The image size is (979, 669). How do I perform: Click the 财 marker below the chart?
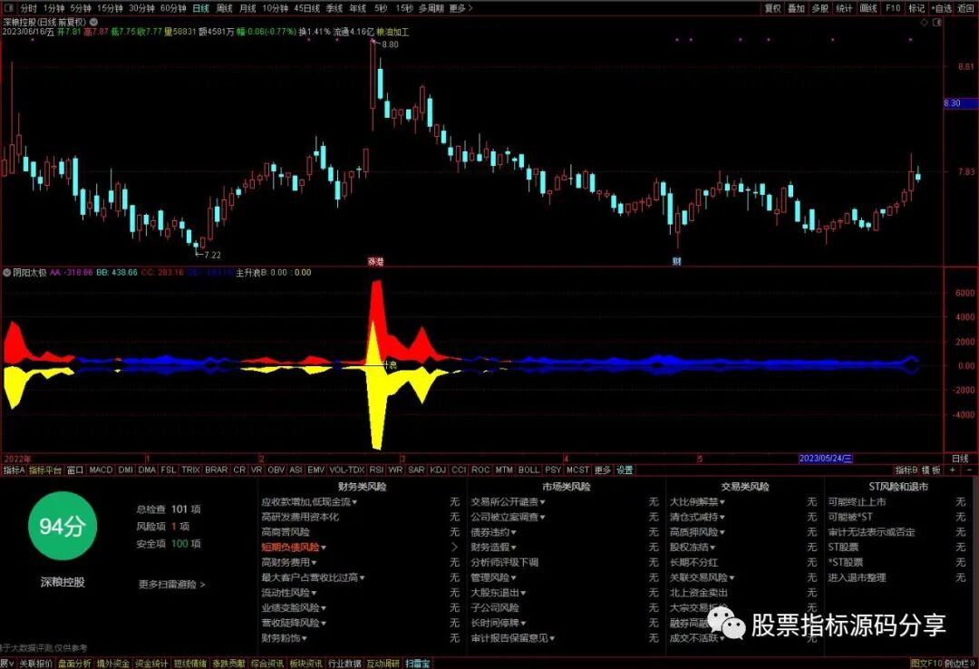point(677,261)
